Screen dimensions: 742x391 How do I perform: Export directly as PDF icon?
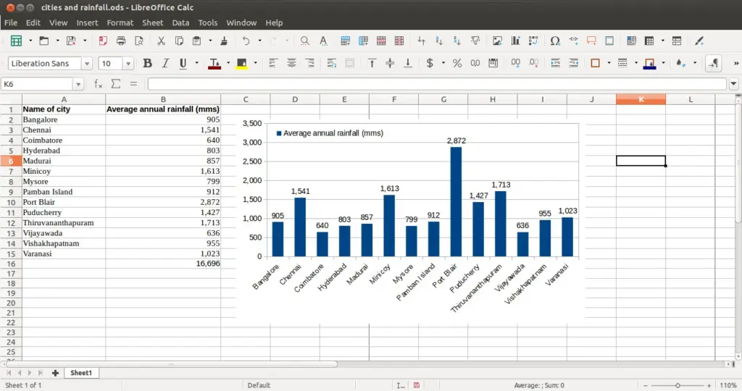click(x=103, y=41)
